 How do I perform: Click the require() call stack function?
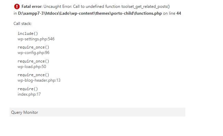coord(28,89)
